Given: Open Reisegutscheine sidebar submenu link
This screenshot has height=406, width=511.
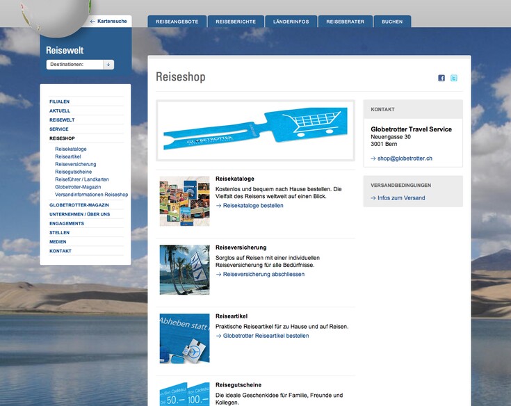Looking at the screenshot, I should pyautogui.click(x=73, y=172).
